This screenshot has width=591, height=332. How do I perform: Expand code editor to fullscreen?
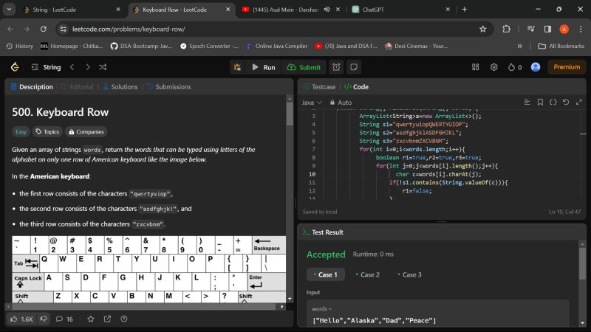point(578,102)
